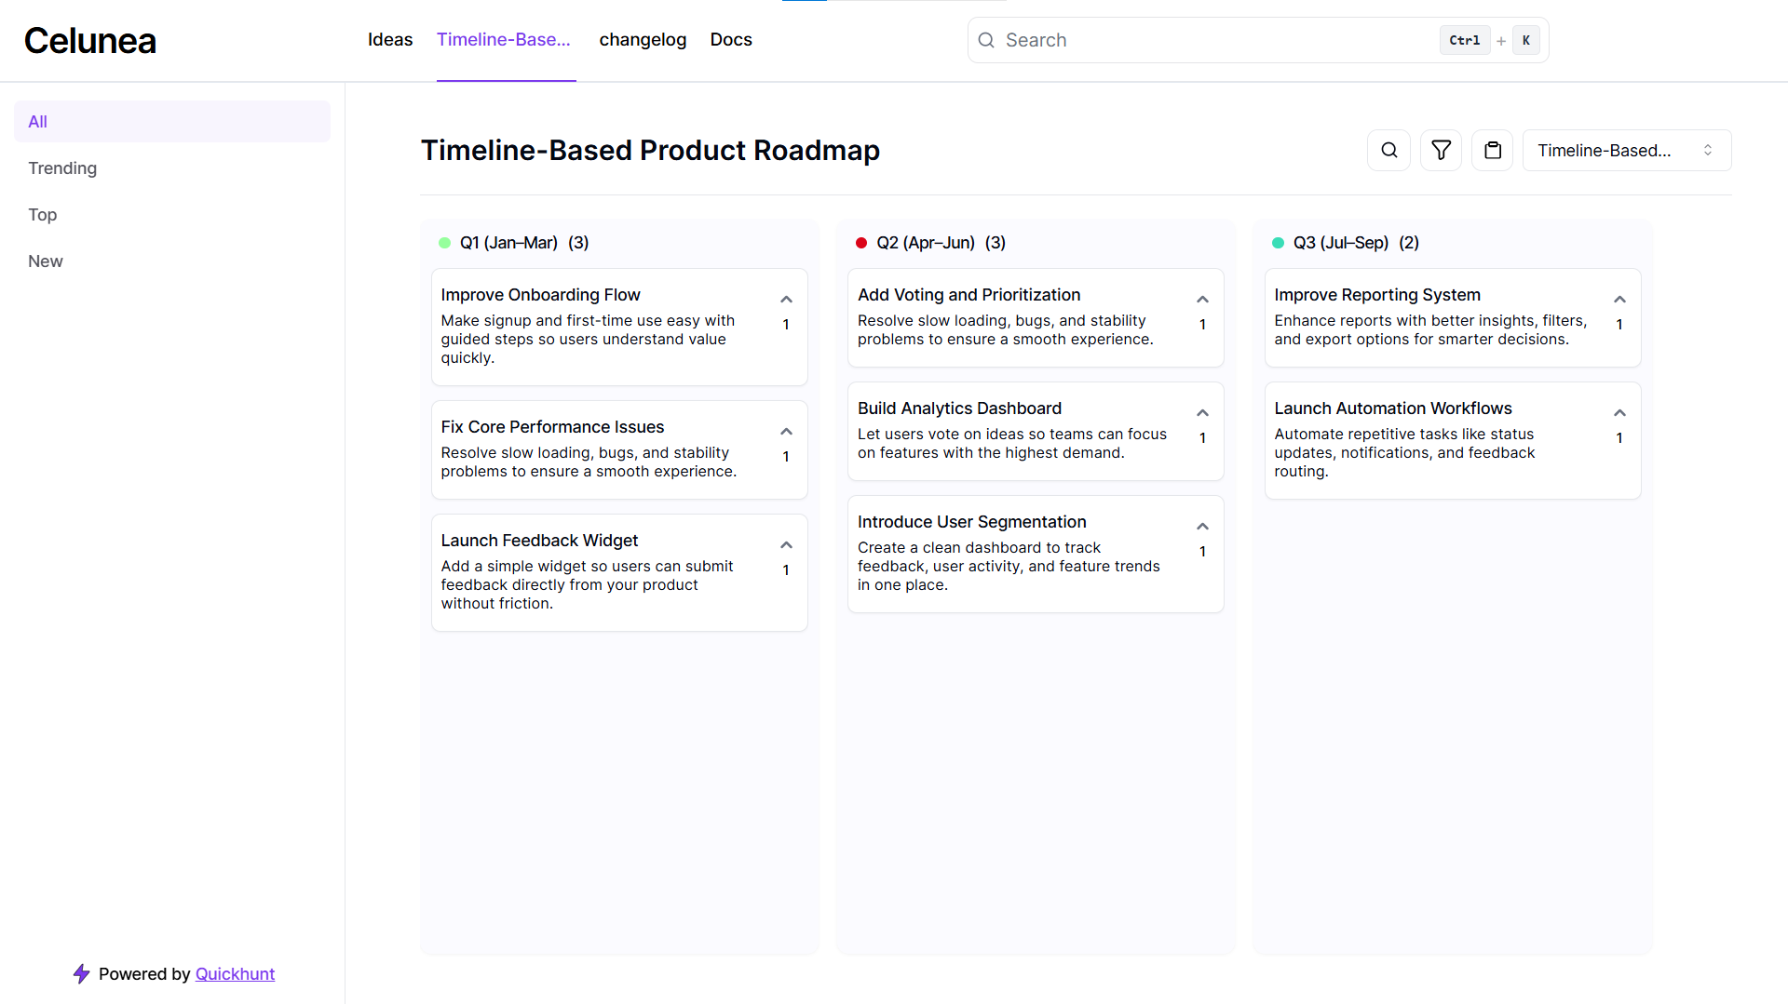Select the Timeline-Base... tab

point(504,40)
